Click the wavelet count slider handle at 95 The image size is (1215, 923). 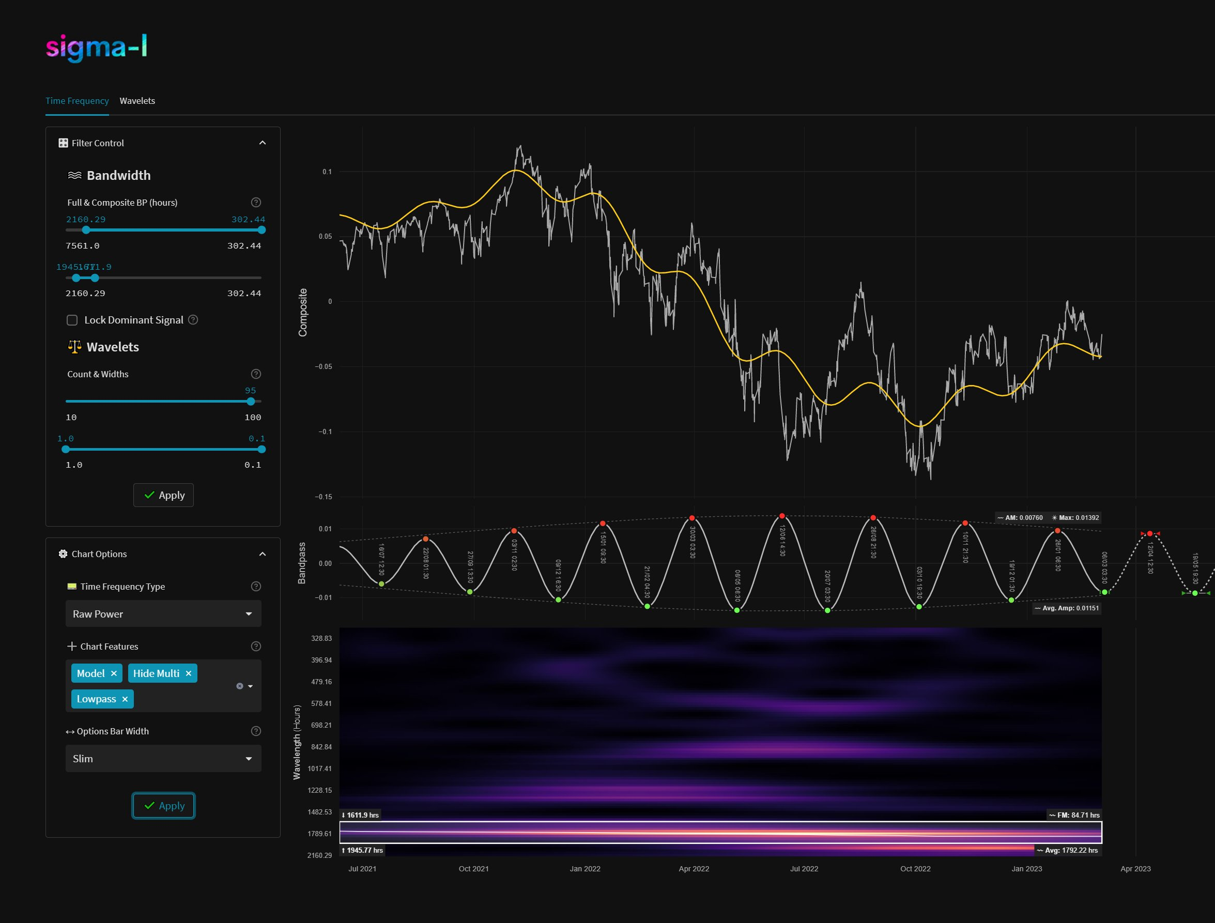click(x=251, y=402)
